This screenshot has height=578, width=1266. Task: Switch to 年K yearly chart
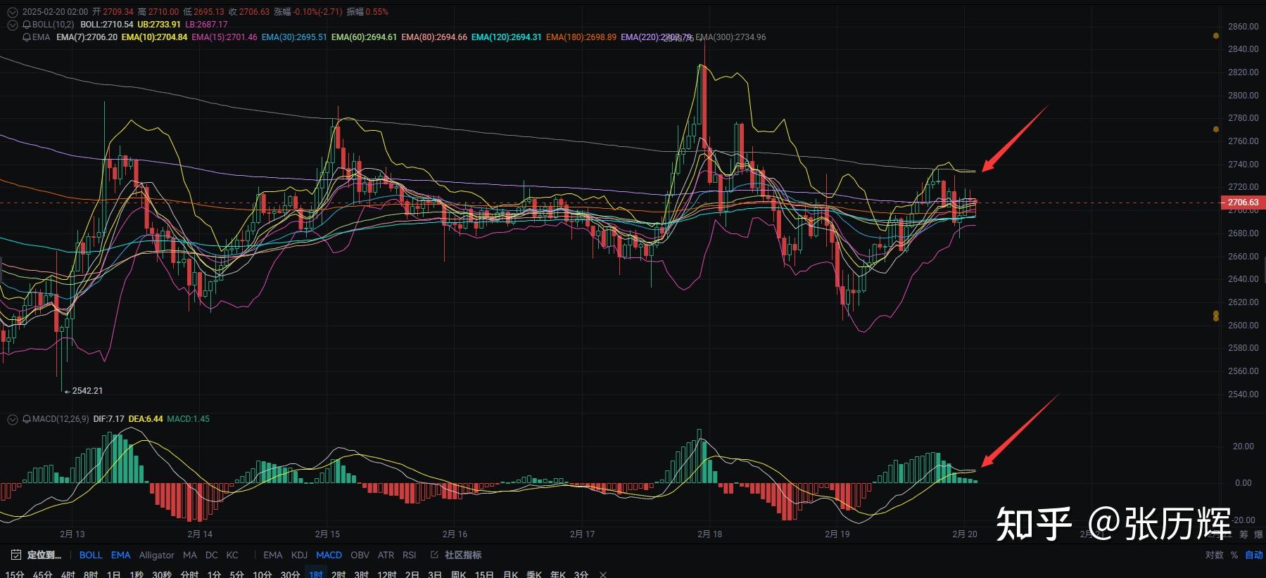click(x=558, y=574)
